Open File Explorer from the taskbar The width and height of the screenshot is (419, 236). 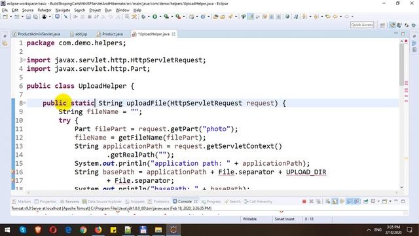tap(158, 230)
